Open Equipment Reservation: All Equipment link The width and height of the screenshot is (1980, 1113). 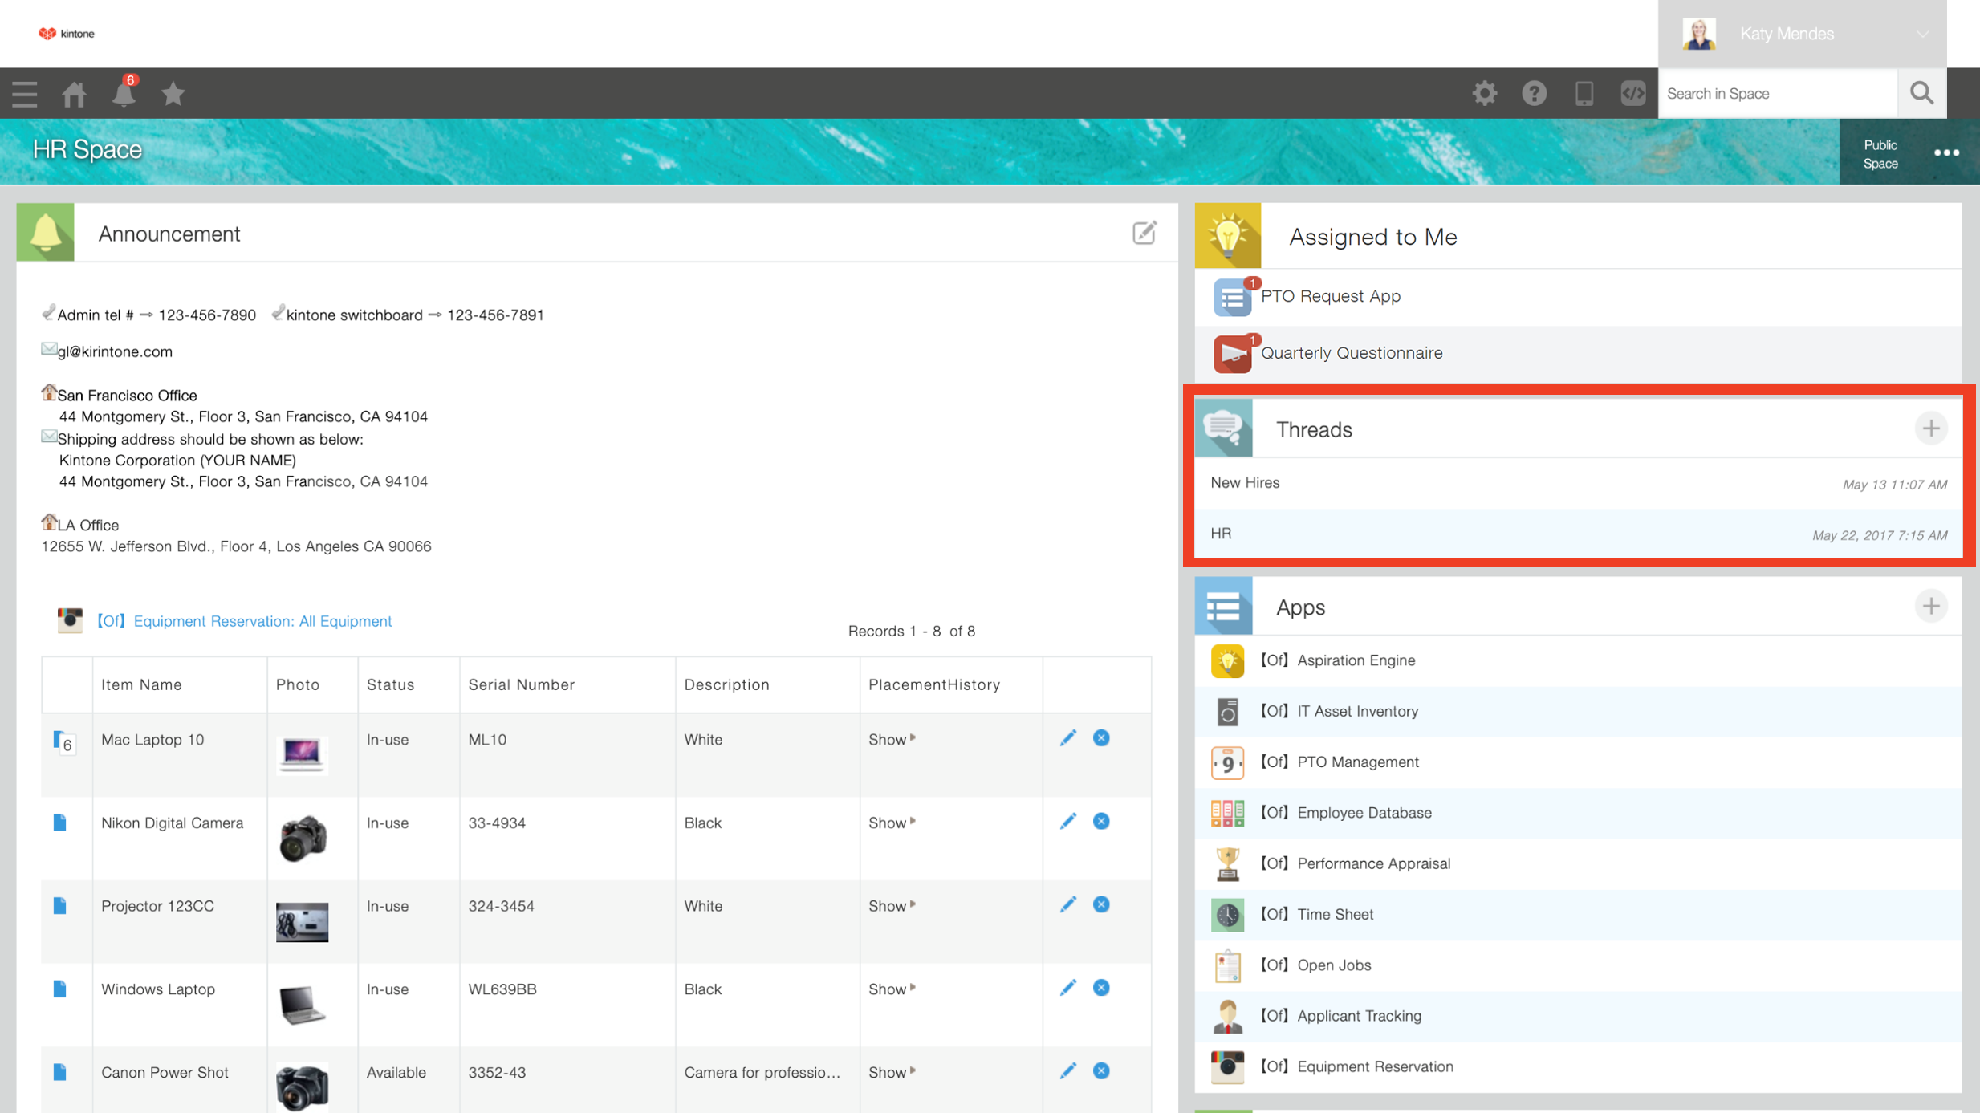tap(262, 621)
